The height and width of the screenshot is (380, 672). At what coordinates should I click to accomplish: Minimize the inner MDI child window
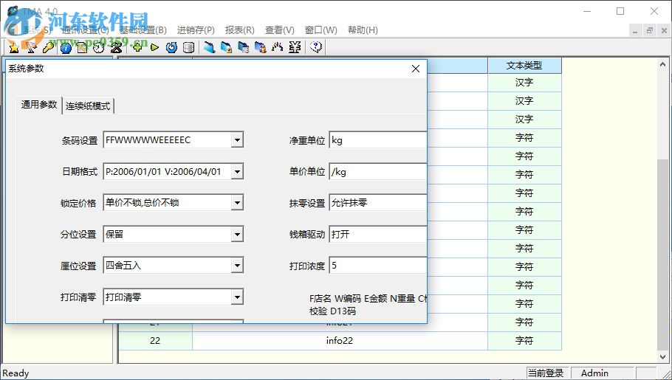(635, 30)
